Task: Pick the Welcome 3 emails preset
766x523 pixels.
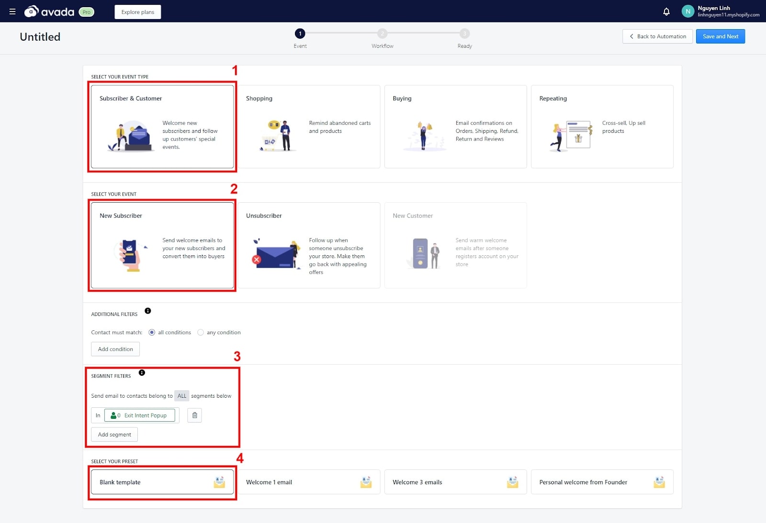Action: click(x=455, y=482)
